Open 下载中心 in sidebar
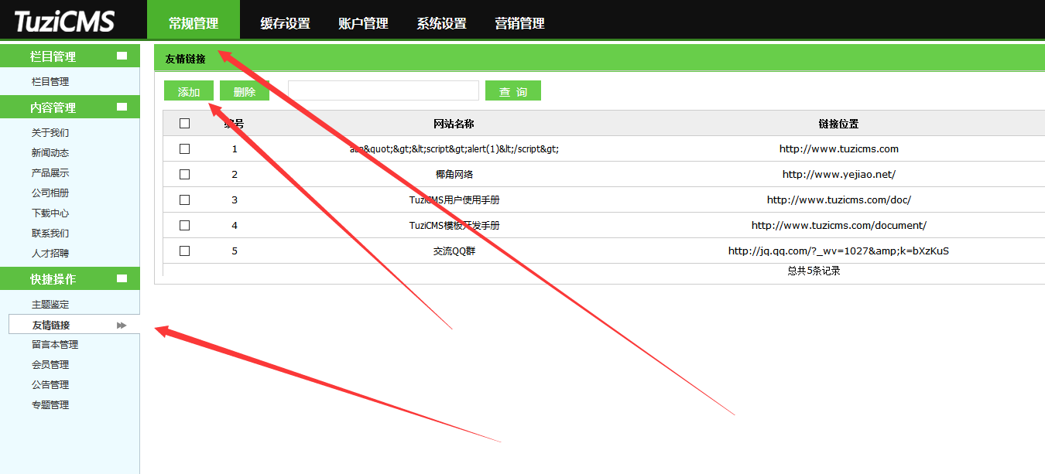 [x=50, y=213]
